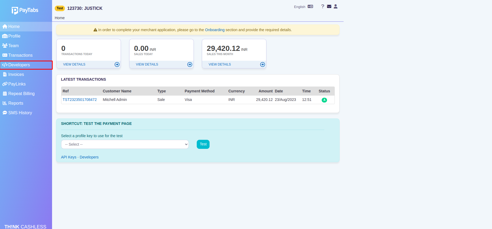
Task: Click the arrow icon on Transactions Today card
Action: tap(117, 64)
